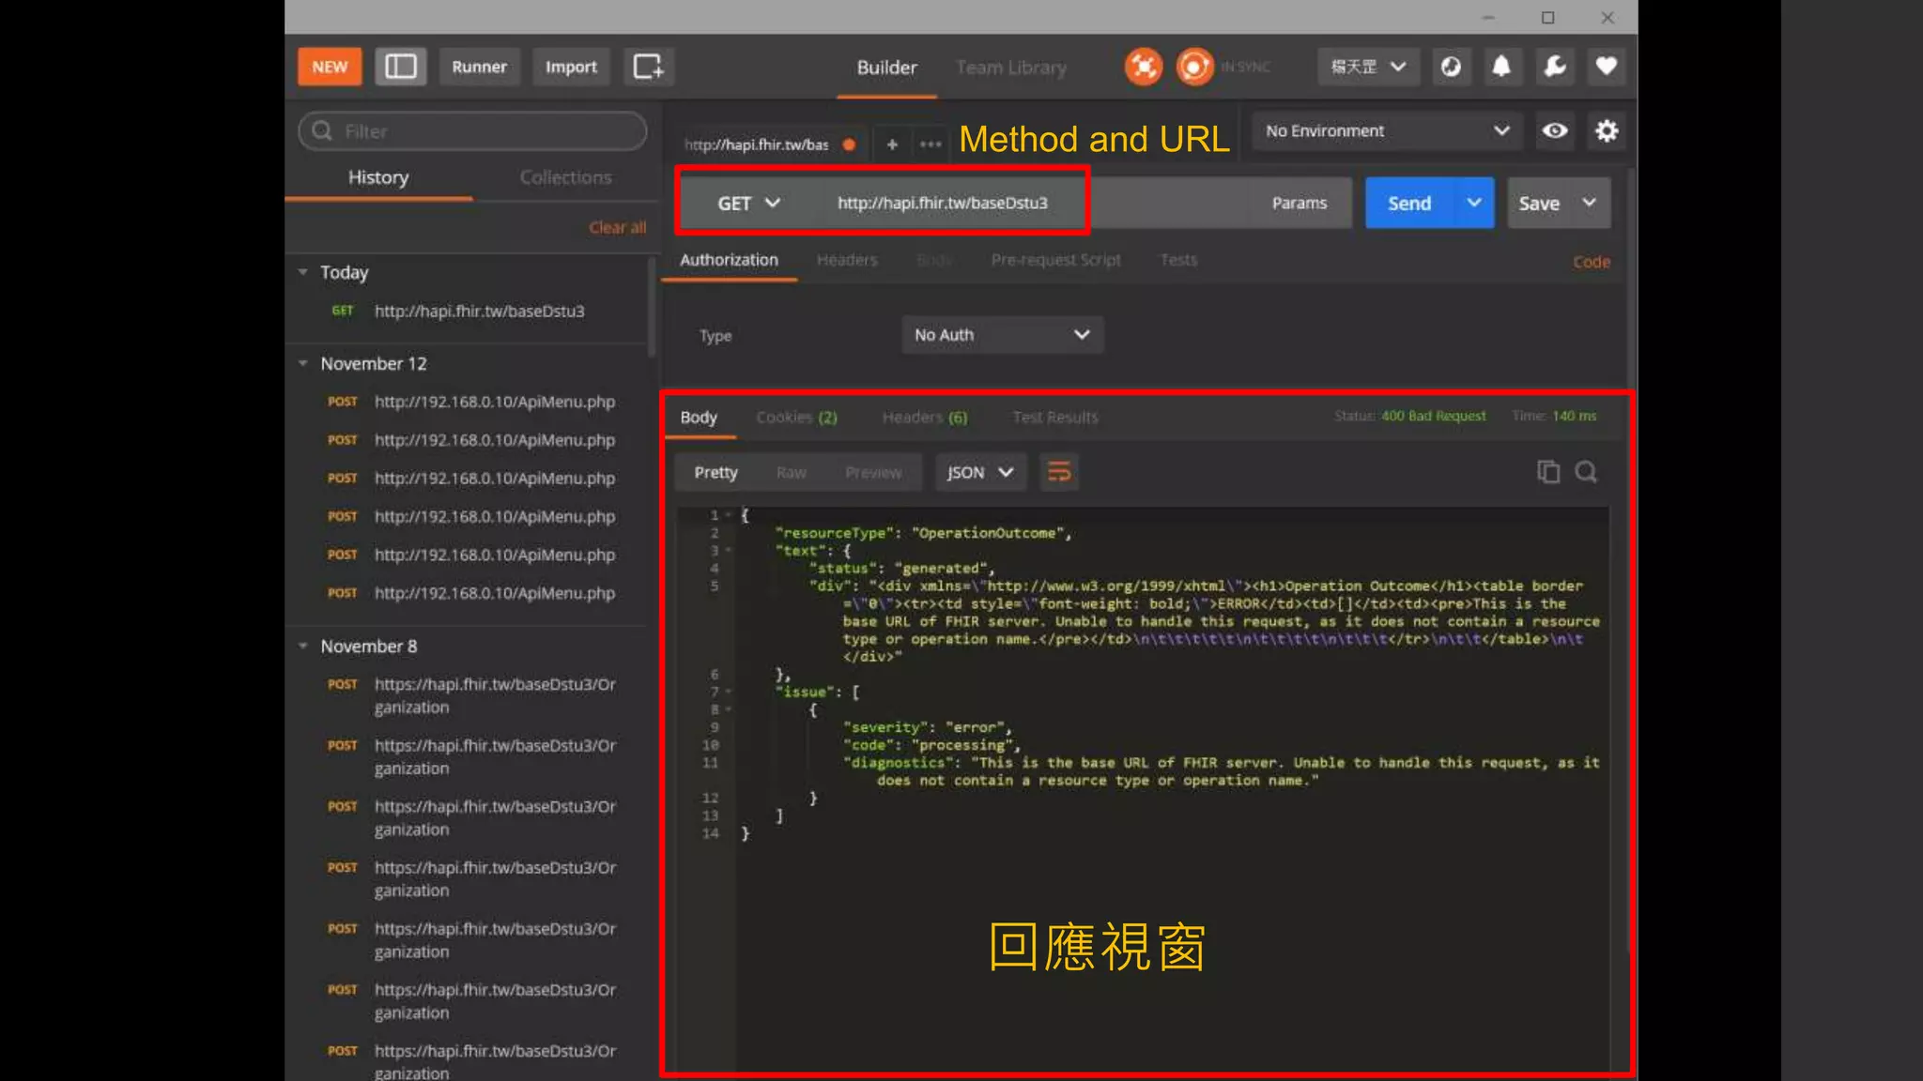Switch response view to Raw
This screenshot has width=1923, height=1081.
pos(791,472)
